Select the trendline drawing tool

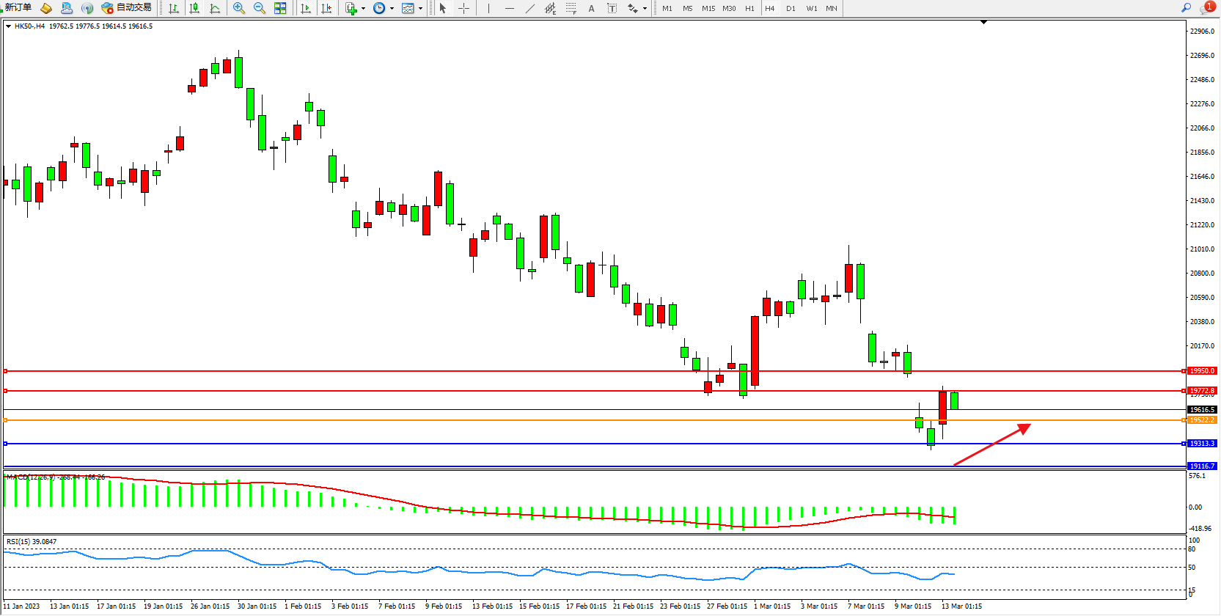(530, 8)
